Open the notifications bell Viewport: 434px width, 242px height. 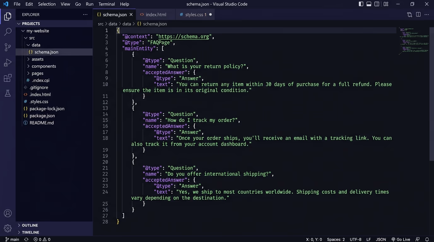(427, 239)
